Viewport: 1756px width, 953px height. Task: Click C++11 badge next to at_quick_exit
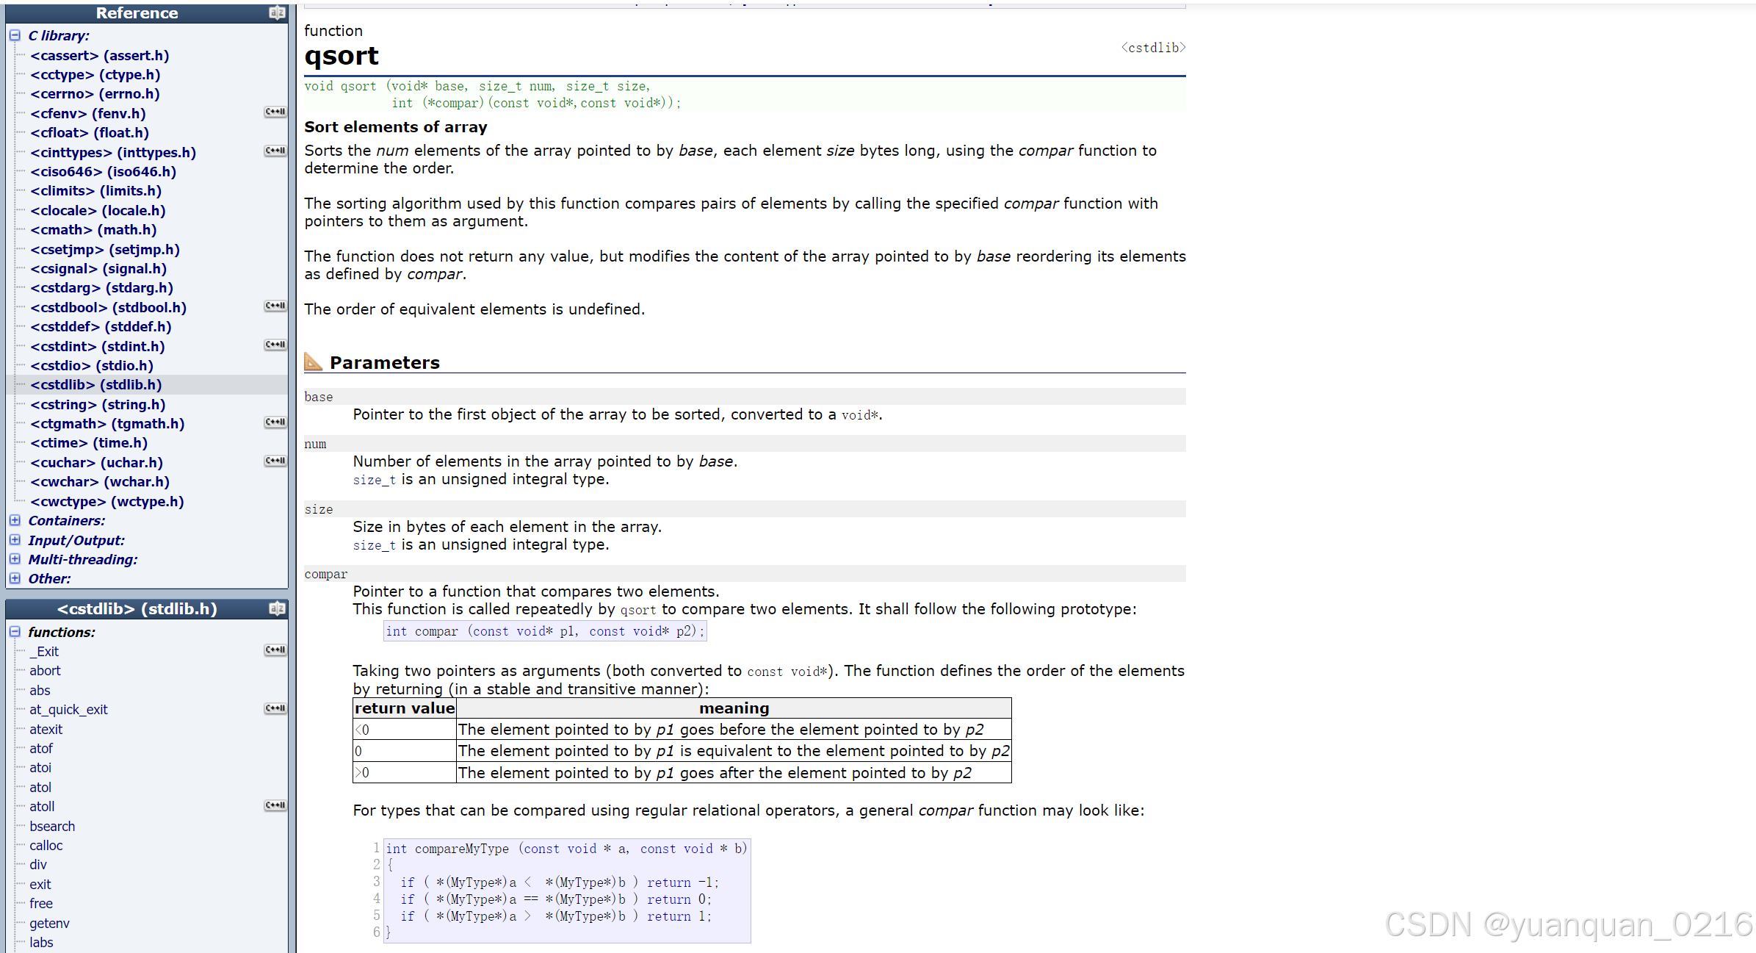(x=275, y=709)
